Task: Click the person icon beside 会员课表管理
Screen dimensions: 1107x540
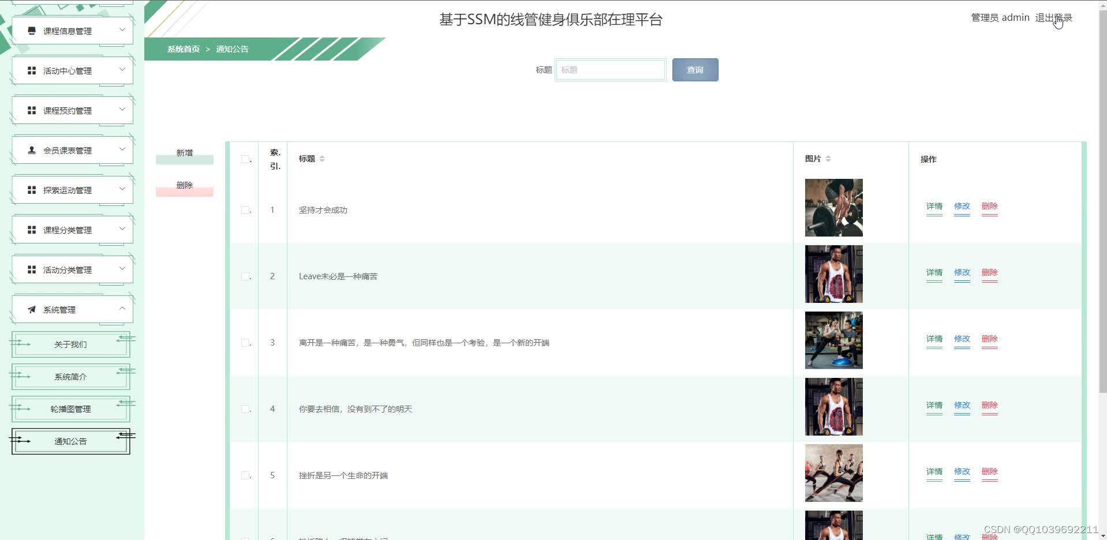Action: click(x=32, y=150)
